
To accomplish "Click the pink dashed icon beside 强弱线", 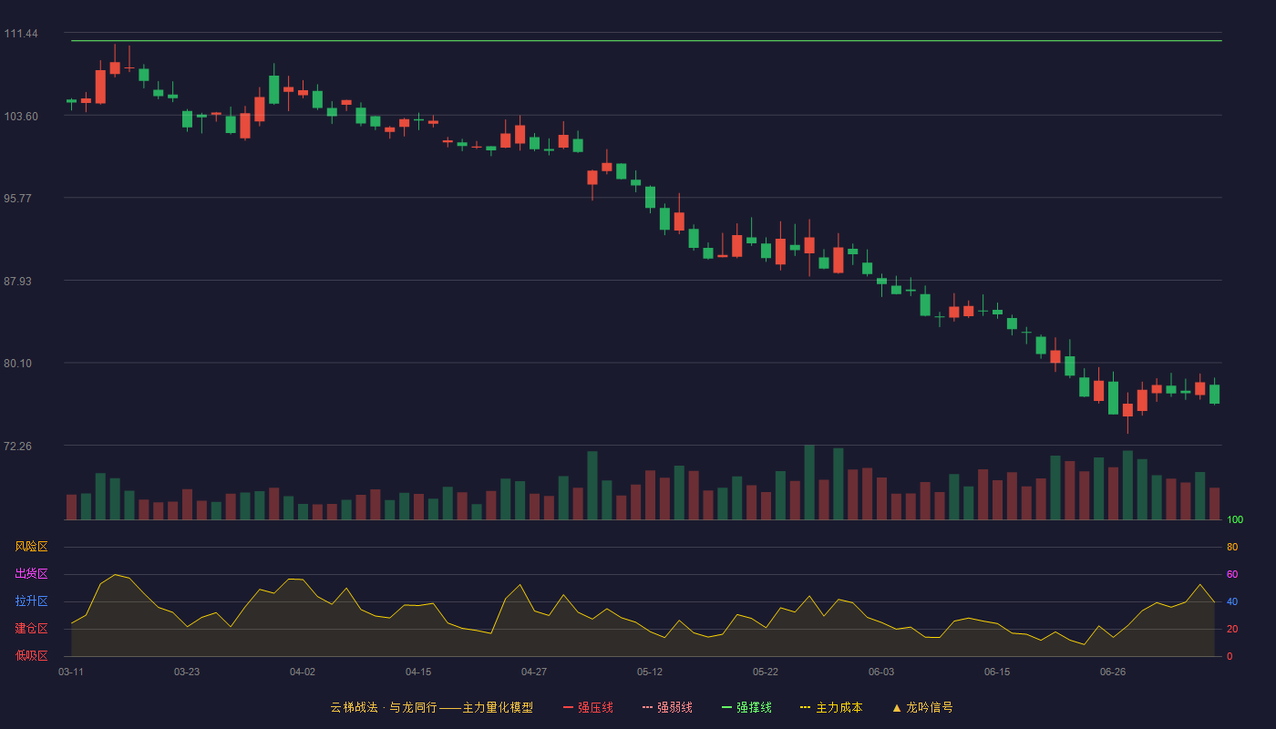I will [647, 707].
